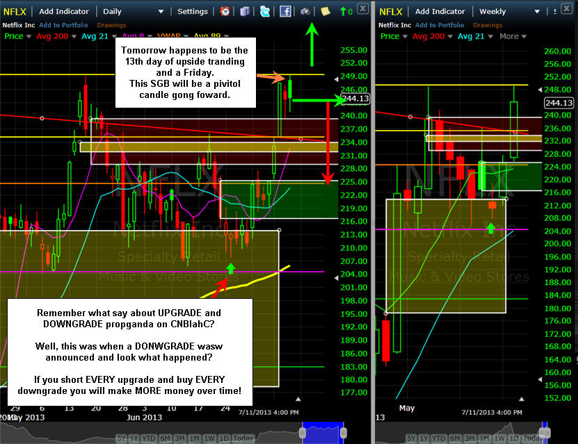Click the 244.13 current price label in Weekly chart
This screenshot has width=578, height=444.
pyautogui.click(x=559, y=103)
